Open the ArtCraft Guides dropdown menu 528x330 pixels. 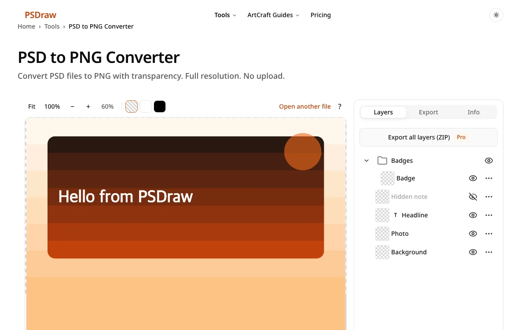pos(273,15)
